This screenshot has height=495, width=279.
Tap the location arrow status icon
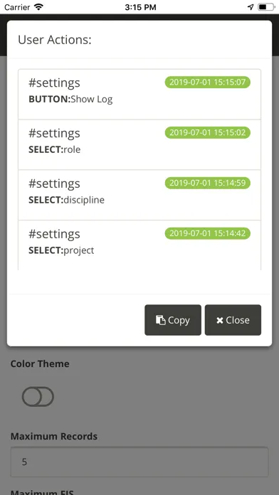[x=251, y=7]
